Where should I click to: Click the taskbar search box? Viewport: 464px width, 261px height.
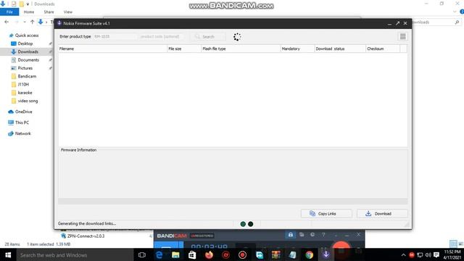point(75,254)
